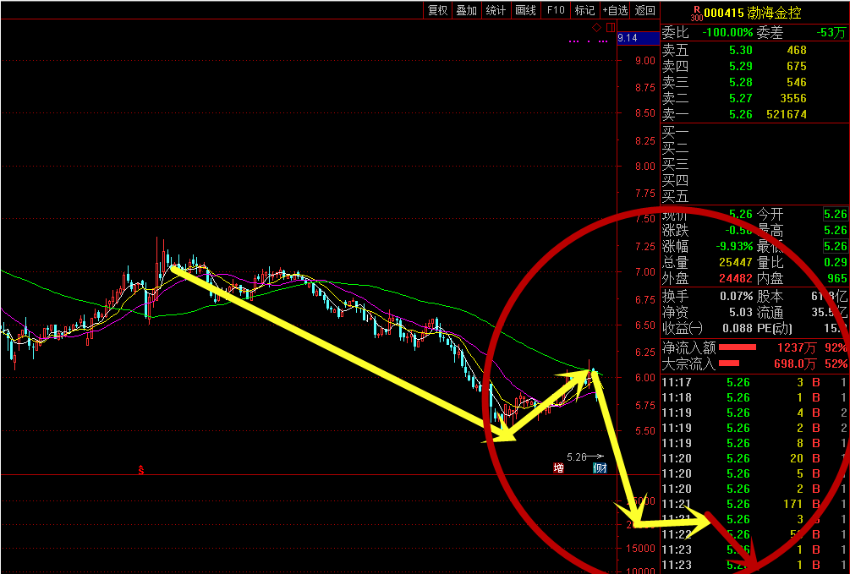Click the 净流入额 red progress bar
The width and height of the screenshot is (850, 574).
point(737,347)
